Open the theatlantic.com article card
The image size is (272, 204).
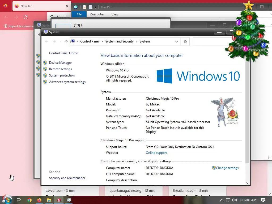click(x=197, y=191)
